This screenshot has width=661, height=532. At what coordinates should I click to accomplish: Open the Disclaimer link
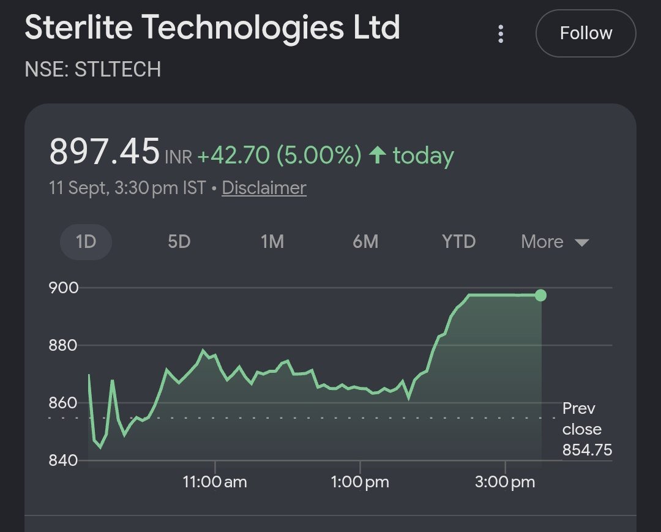click(x=264, y=187)
